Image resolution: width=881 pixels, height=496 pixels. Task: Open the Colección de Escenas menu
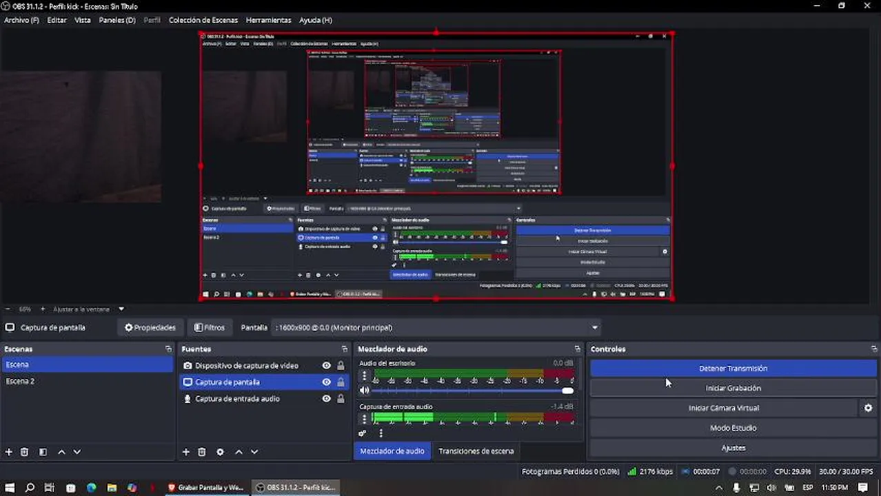click(203, 20)
